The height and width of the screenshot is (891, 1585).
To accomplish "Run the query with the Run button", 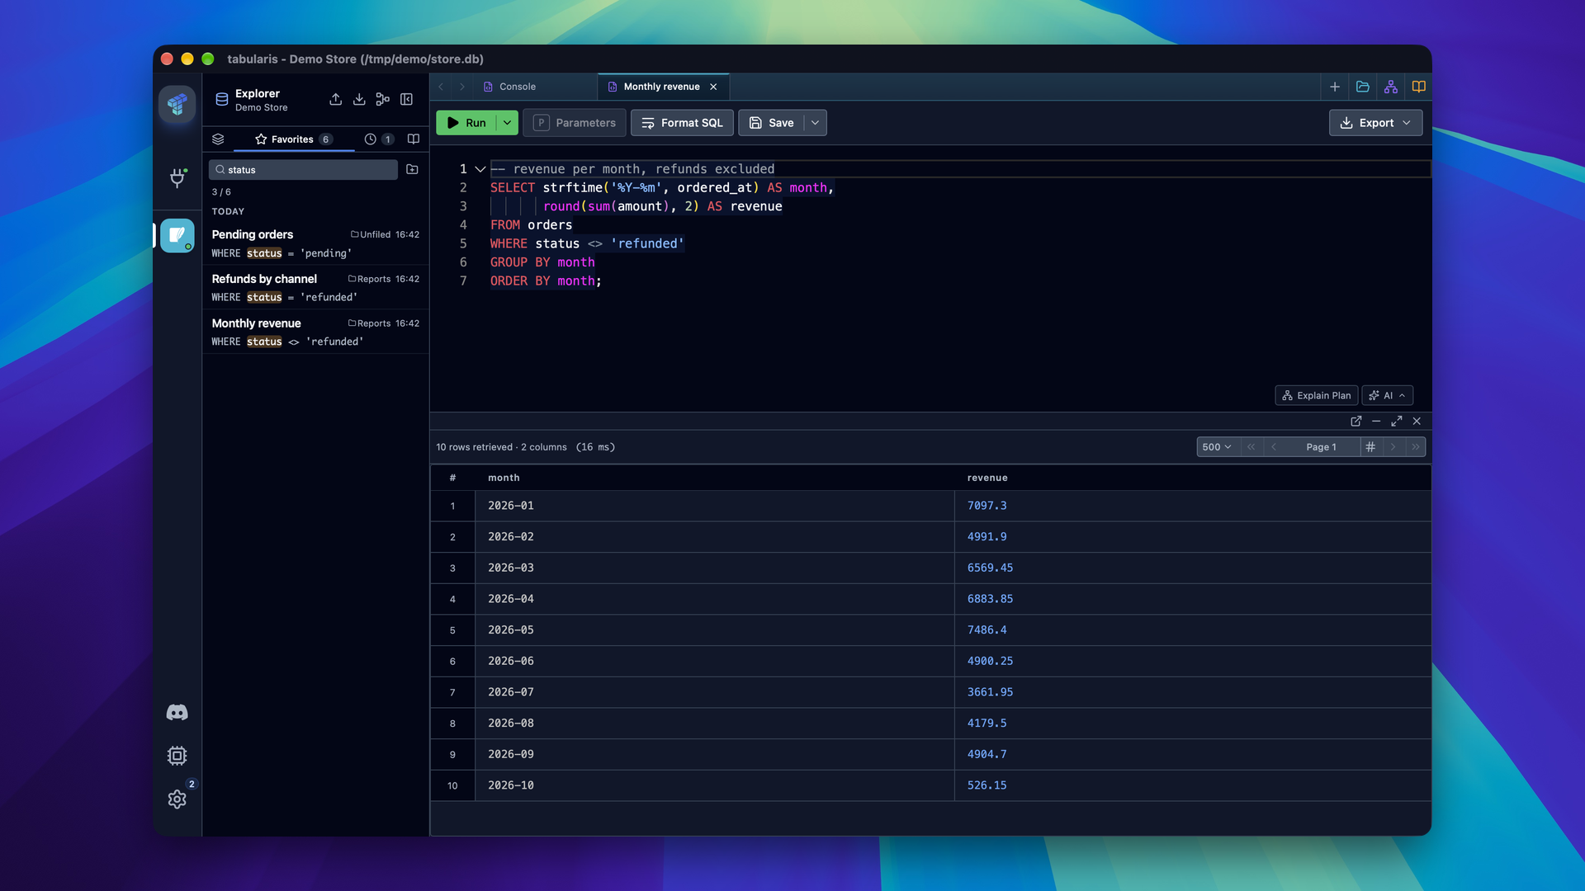I will tap(466, 123).
